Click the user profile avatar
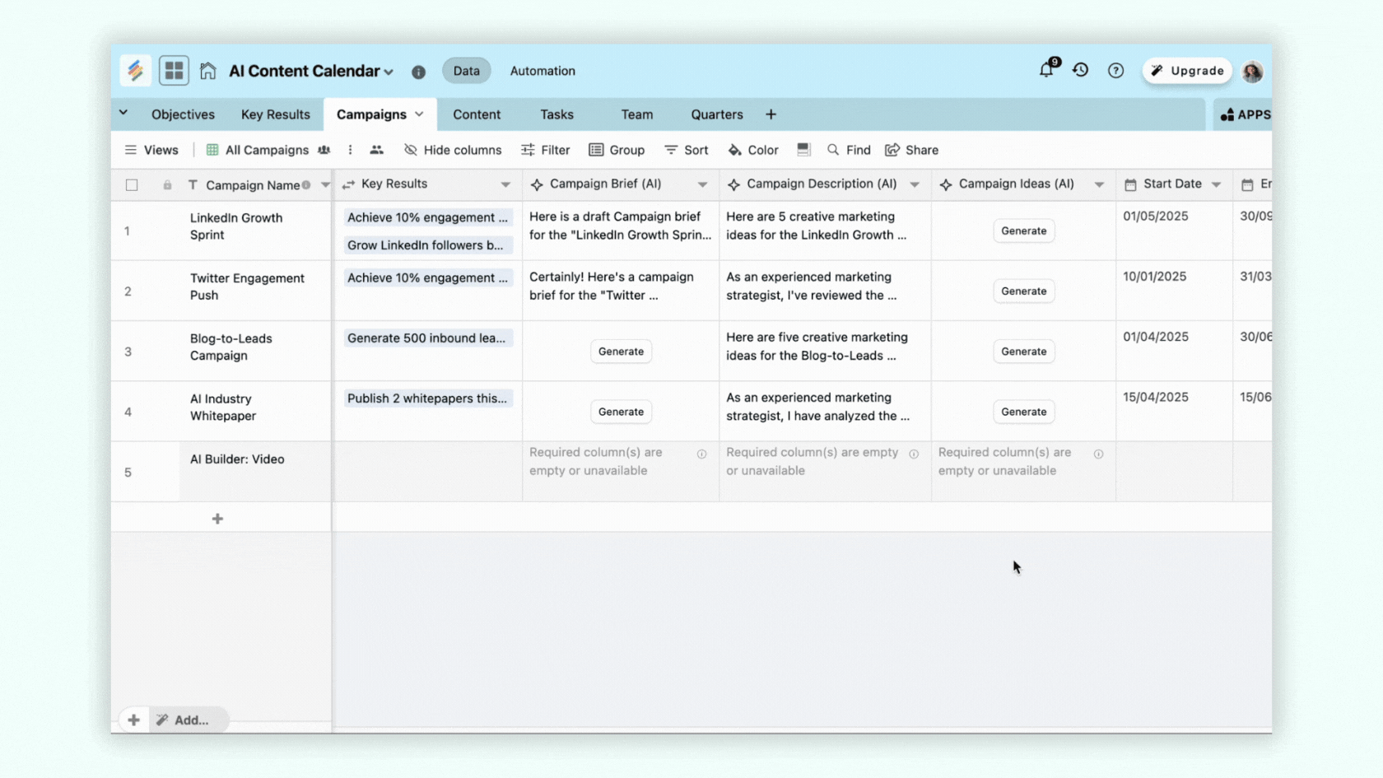 click(x=1252, y=72)
